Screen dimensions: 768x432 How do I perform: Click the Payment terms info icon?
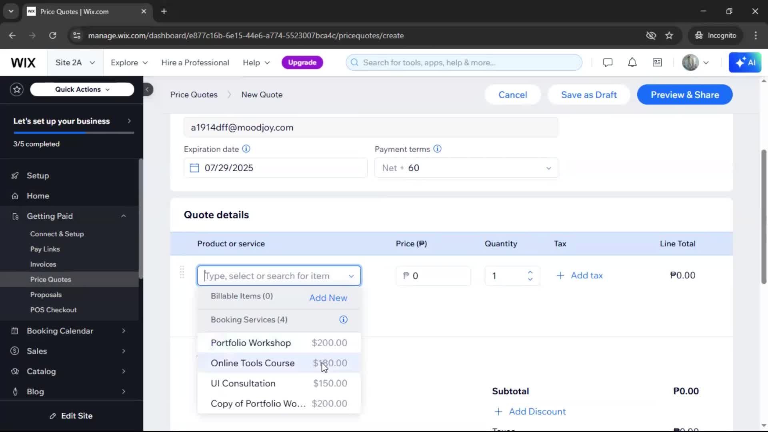[438, 149]
